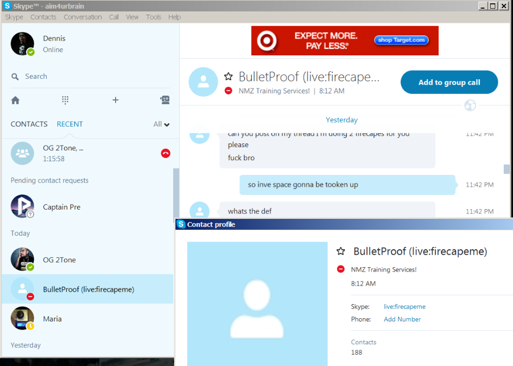Click the 'fuck bro' chat message

(241, 158)
